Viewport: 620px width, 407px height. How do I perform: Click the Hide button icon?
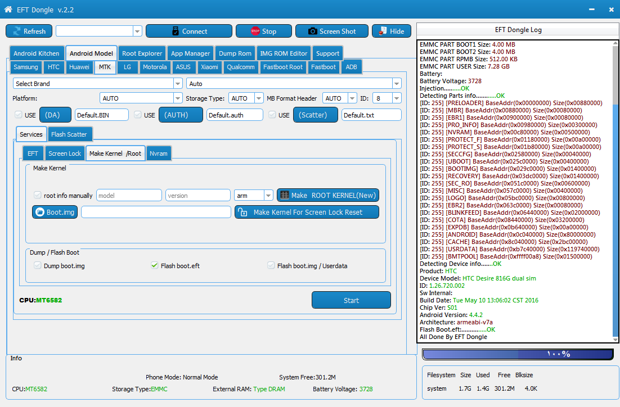click(x=383, y=31)
